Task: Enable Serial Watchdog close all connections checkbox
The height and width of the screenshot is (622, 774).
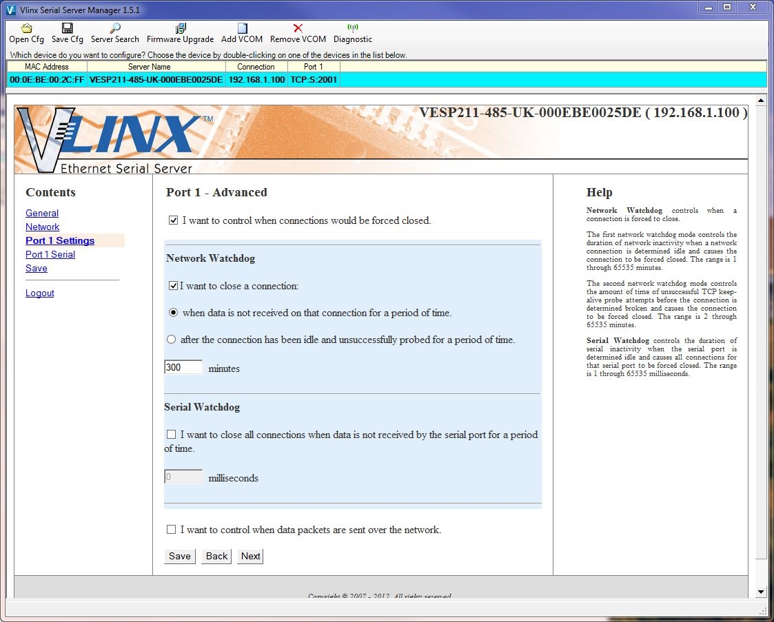Action: click(172, 435)
